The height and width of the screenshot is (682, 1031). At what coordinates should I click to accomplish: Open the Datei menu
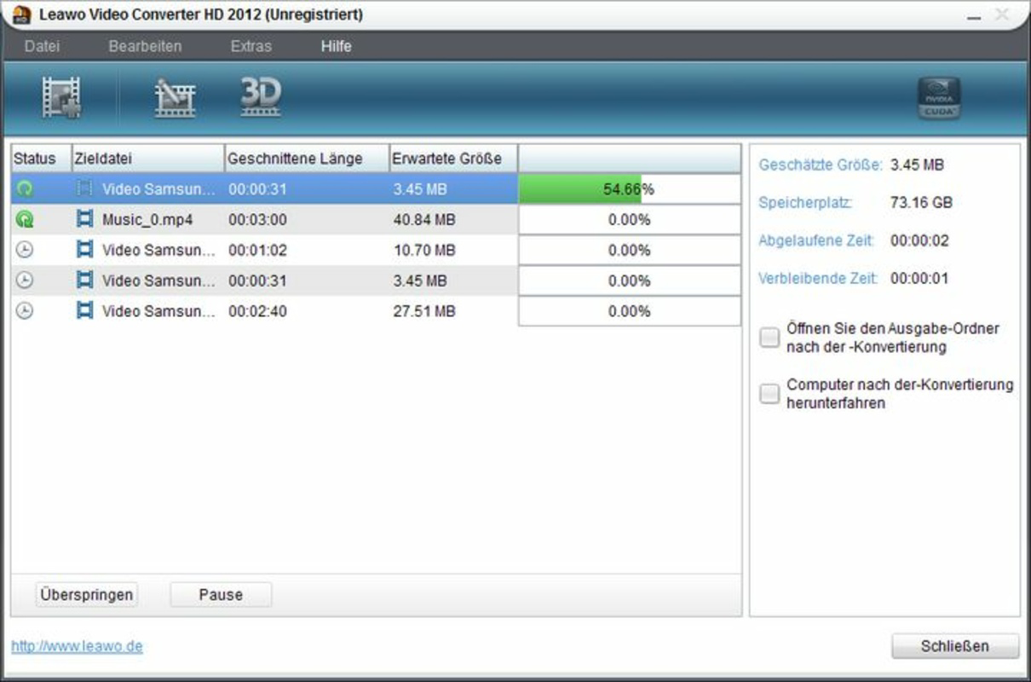point(42,46)
